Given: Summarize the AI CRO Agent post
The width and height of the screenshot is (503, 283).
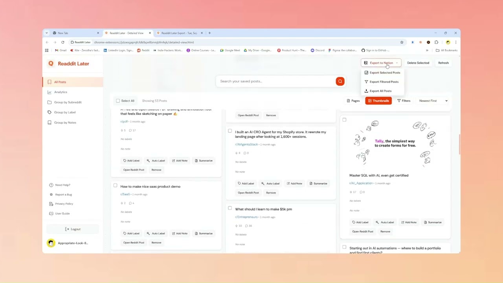Looking at the screenshot, I should [x=318, y=184].
